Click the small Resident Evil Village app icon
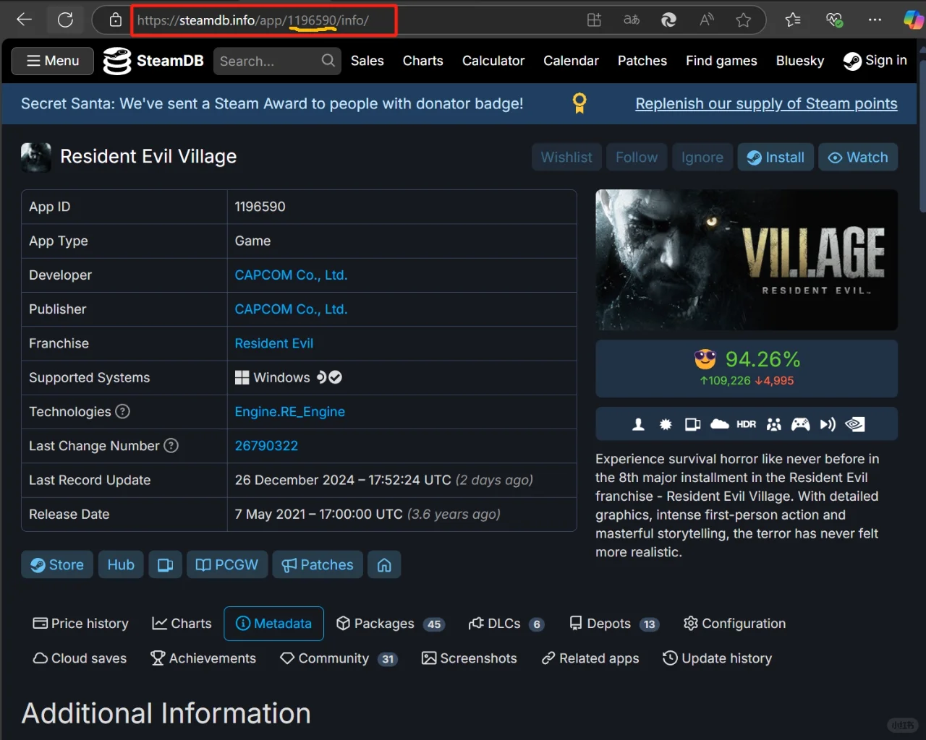 coord(36,157)
